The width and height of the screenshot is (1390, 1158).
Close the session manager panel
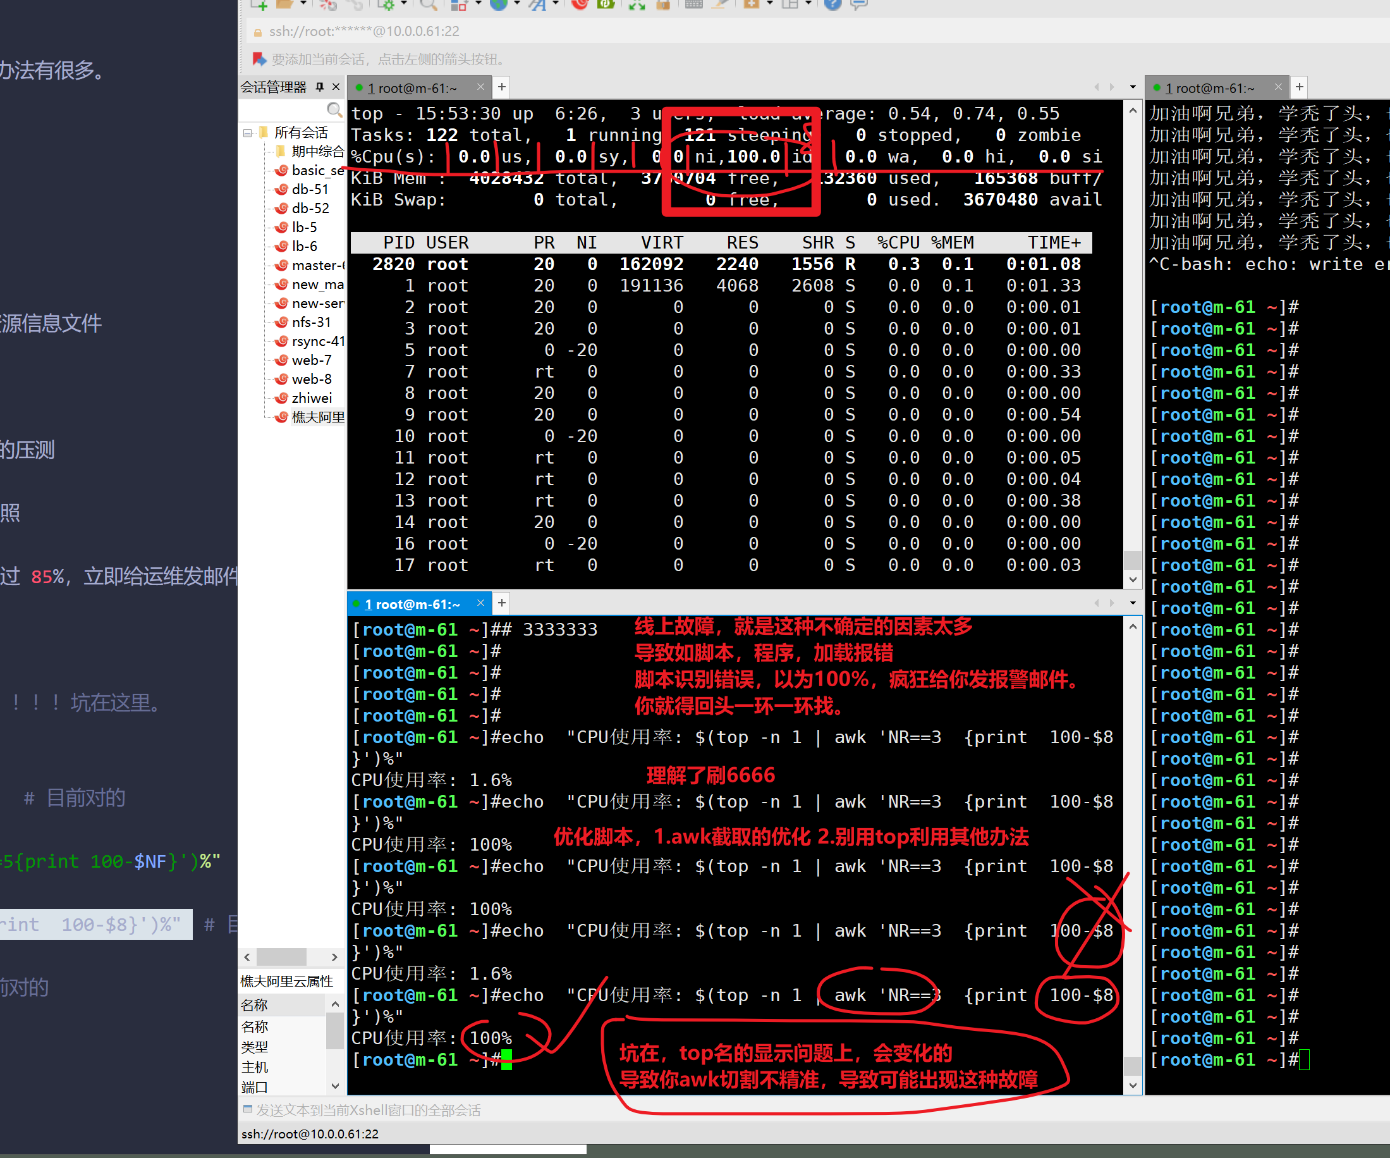(x=336, y=87)
